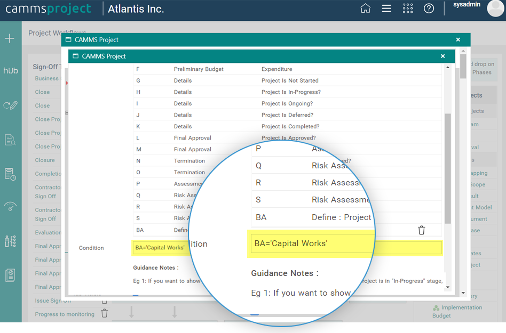Click Business item in Sign-Off list

click(47, 78)
